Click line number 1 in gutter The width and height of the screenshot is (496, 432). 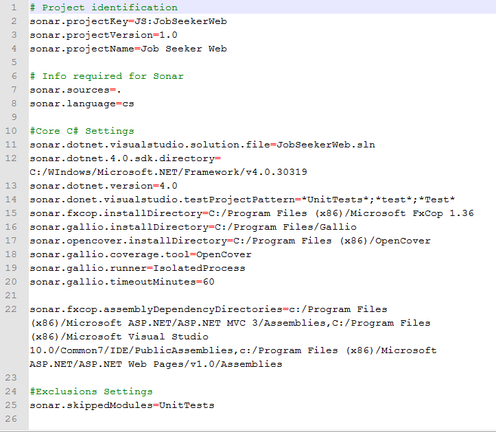pos(14,8)
